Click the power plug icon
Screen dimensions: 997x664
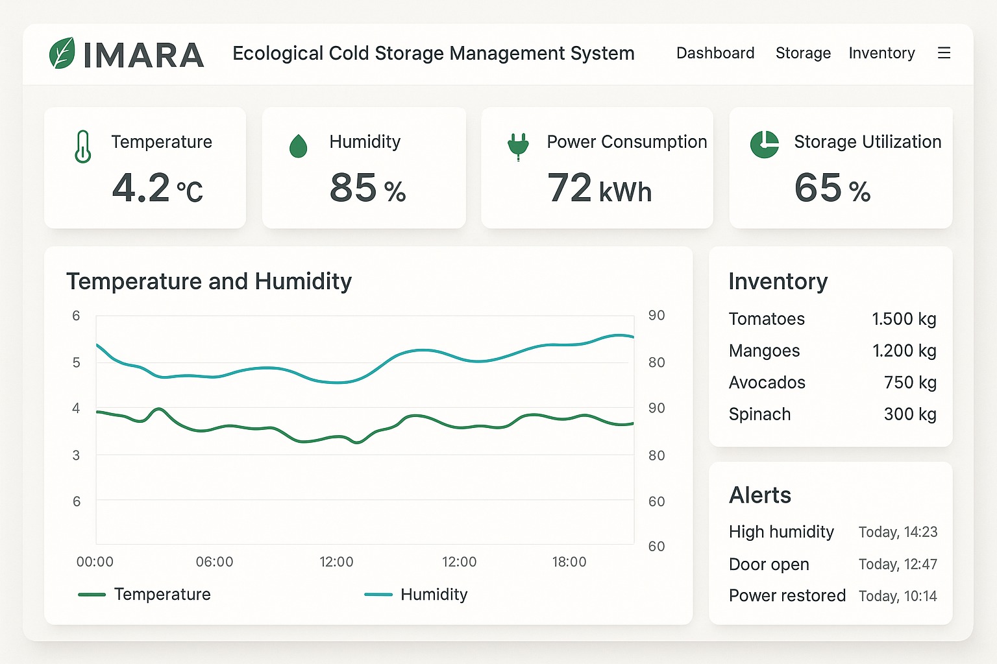click(x=518, y=147)
